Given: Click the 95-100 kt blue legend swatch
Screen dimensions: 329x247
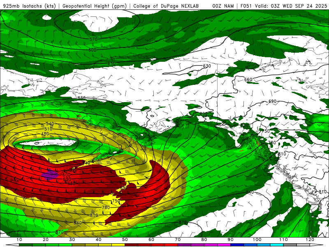Looking at the screenshot, I should [x=250, y=245].
